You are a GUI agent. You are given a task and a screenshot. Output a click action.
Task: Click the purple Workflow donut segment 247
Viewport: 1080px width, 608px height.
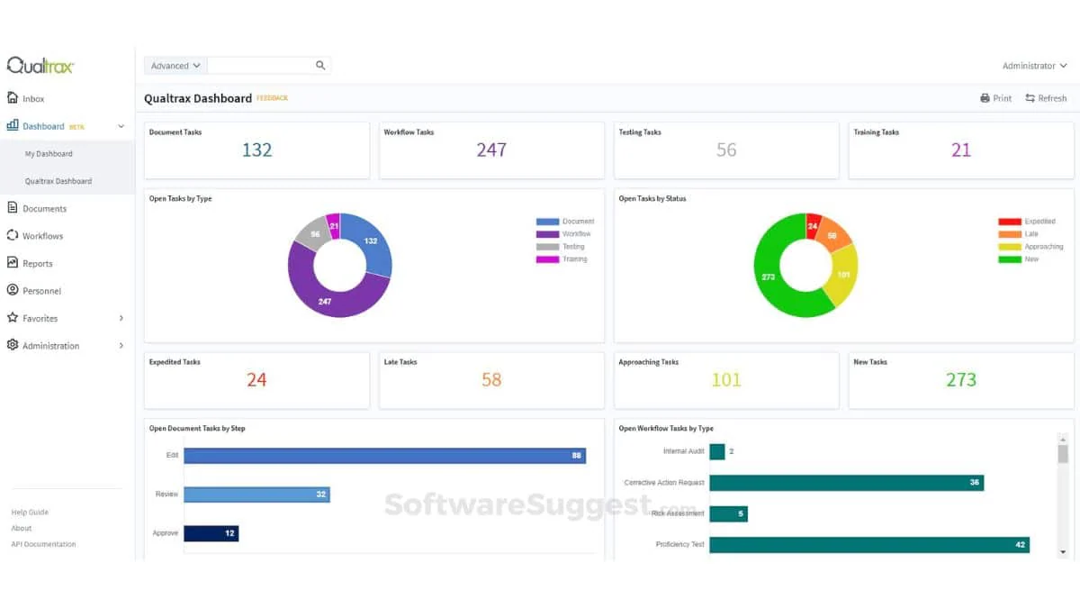coord(325,301)
